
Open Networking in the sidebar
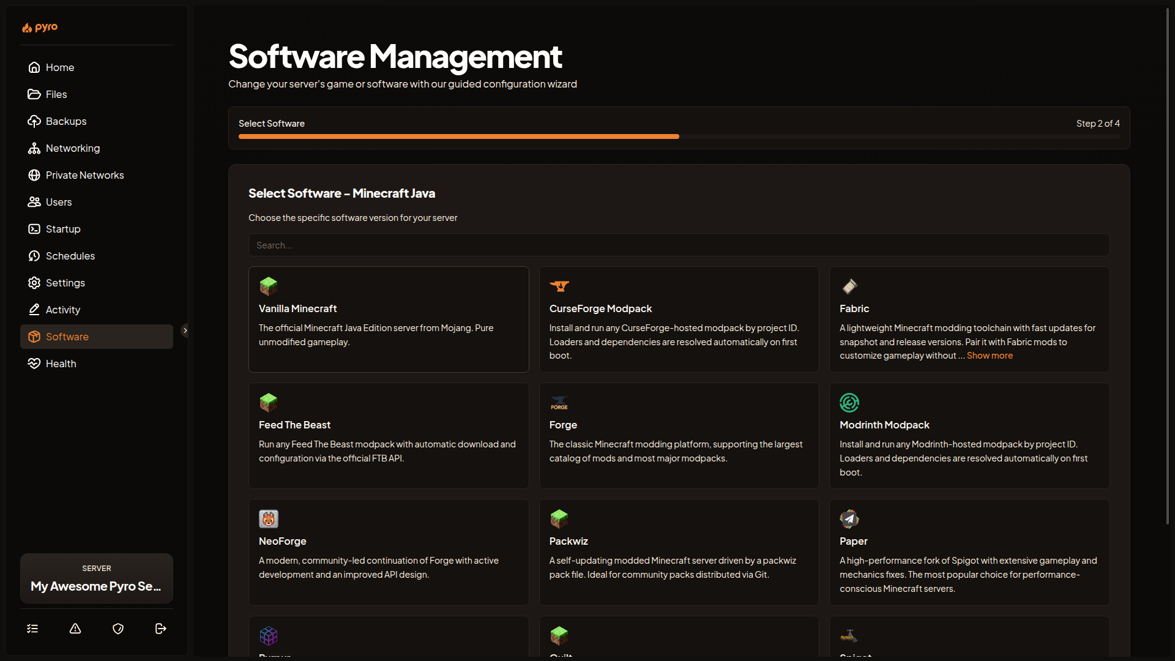(97, 148)
